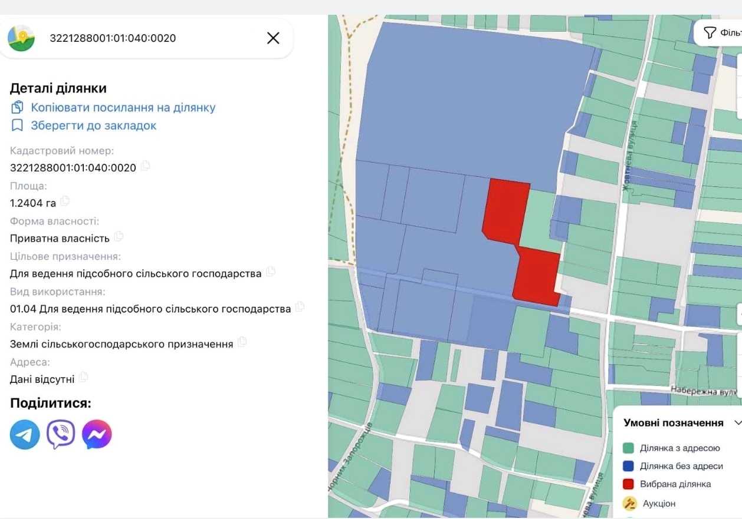The width and height of the screenshot is (742, 519).
Task: Click the 'Поділитися:' heading
Action: coord(51,404)
